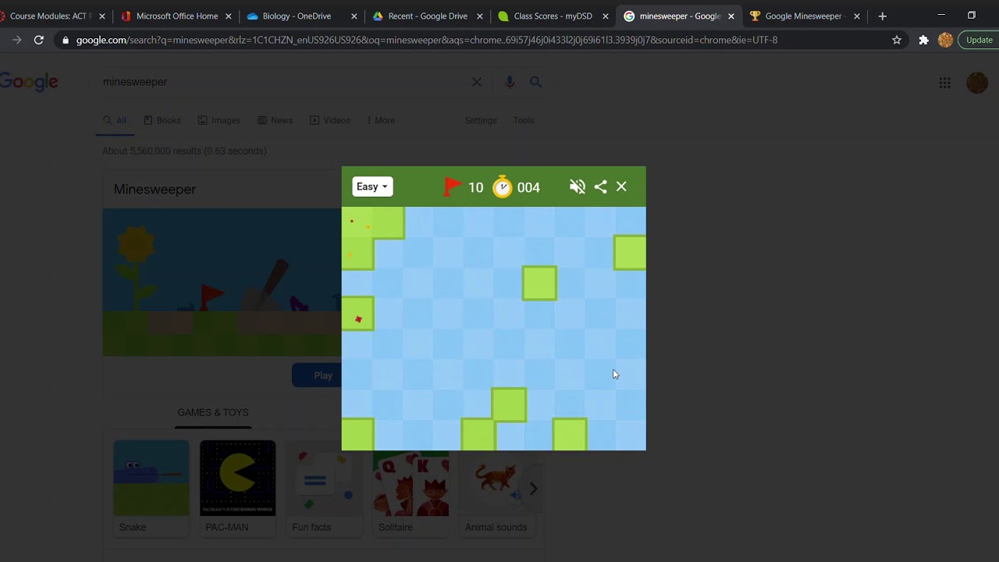The height and width of the screenshot is (562, 999).
Task: Open the Solitaire game card
Action: coord(411,488)
